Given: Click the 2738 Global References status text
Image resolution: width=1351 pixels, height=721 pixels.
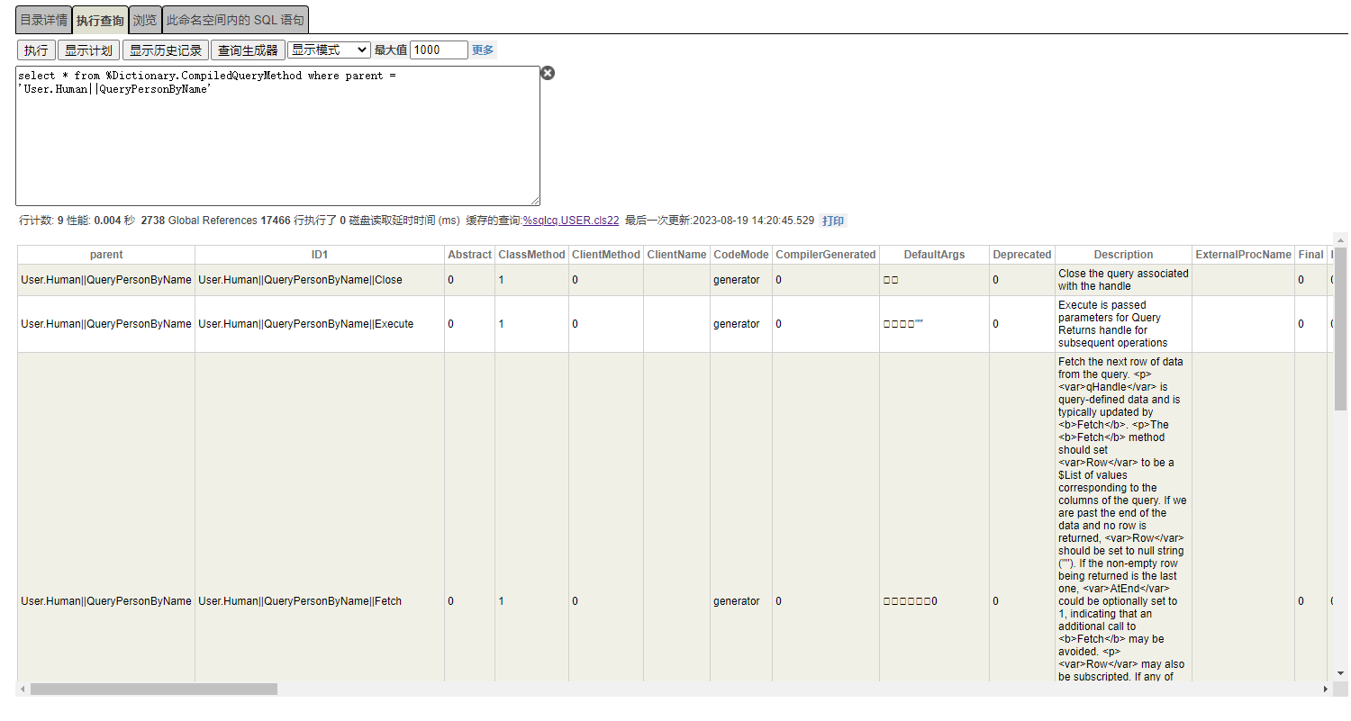Looking at the screenshot, I should point(199,221).
